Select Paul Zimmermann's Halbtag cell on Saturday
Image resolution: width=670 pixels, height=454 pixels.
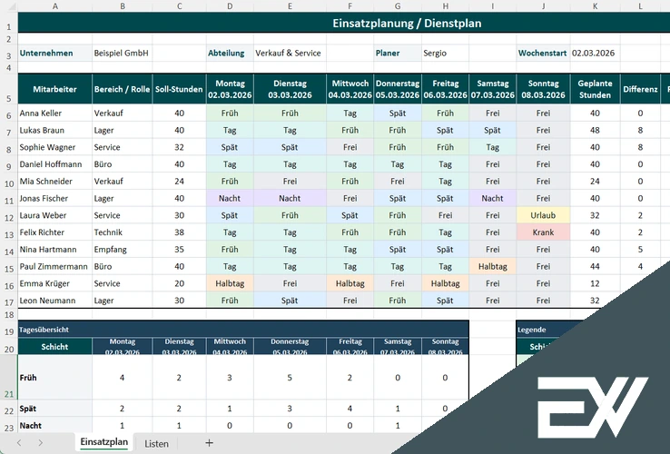coord(492,267)
